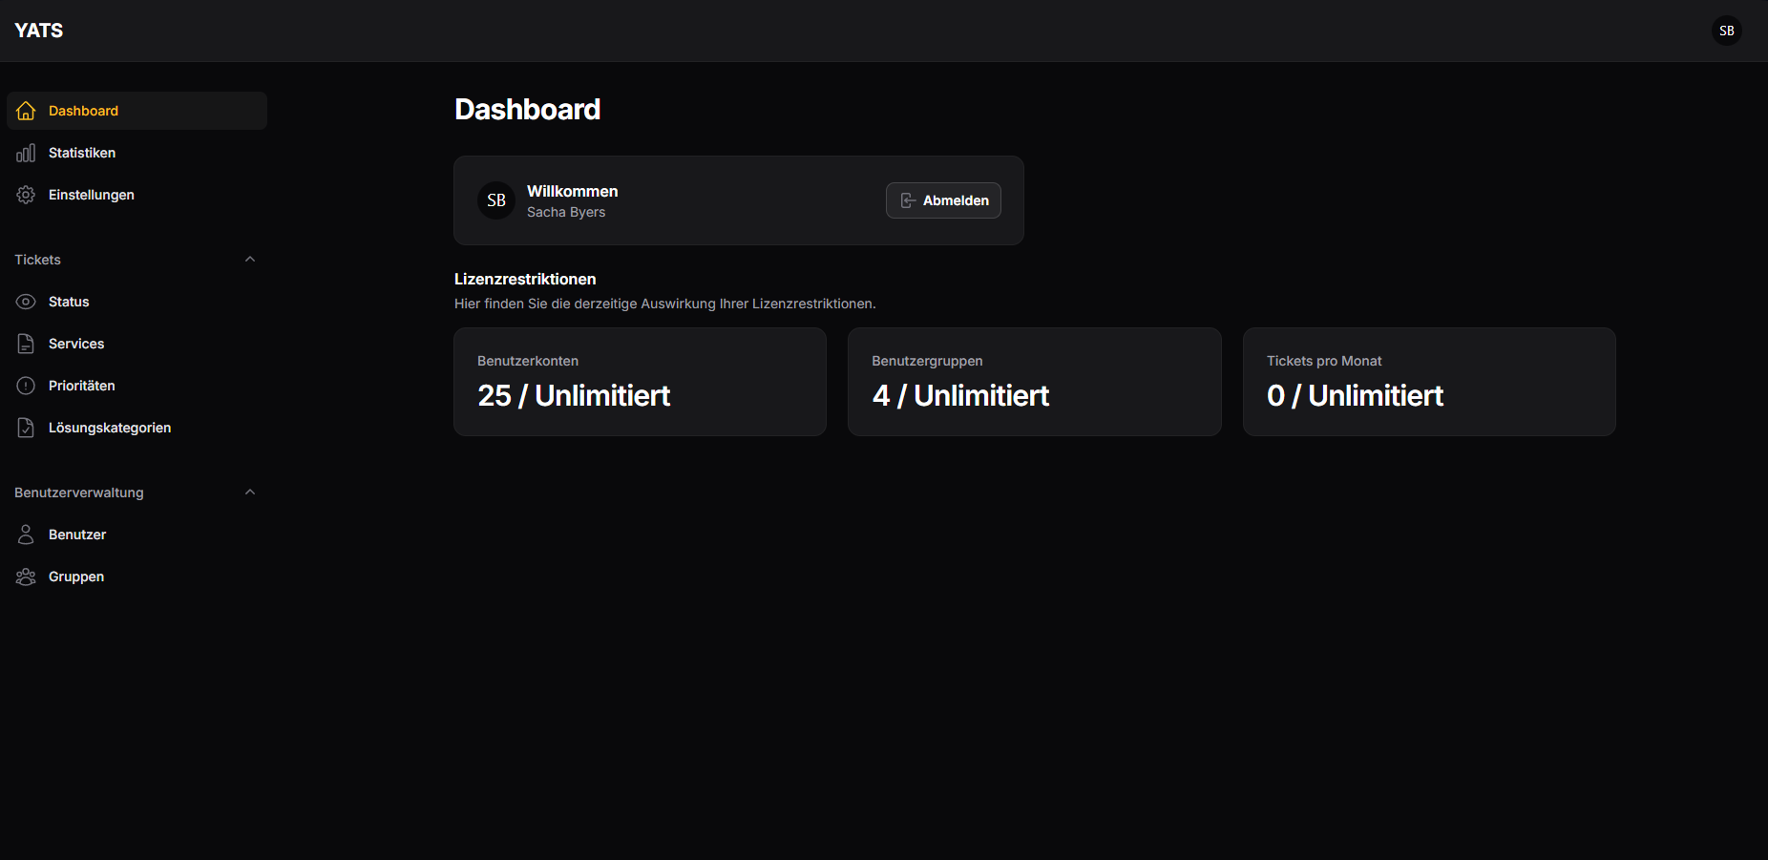This screenshot has width=1768, height=860.
Task: Collapse the Tickets section
Action: 249,259
